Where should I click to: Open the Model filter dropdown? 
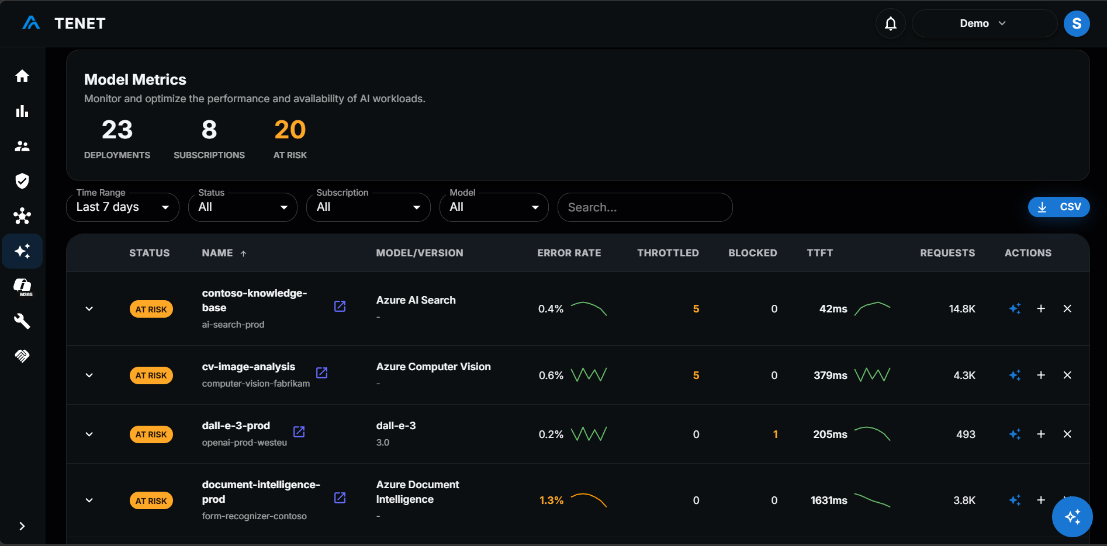494,207
